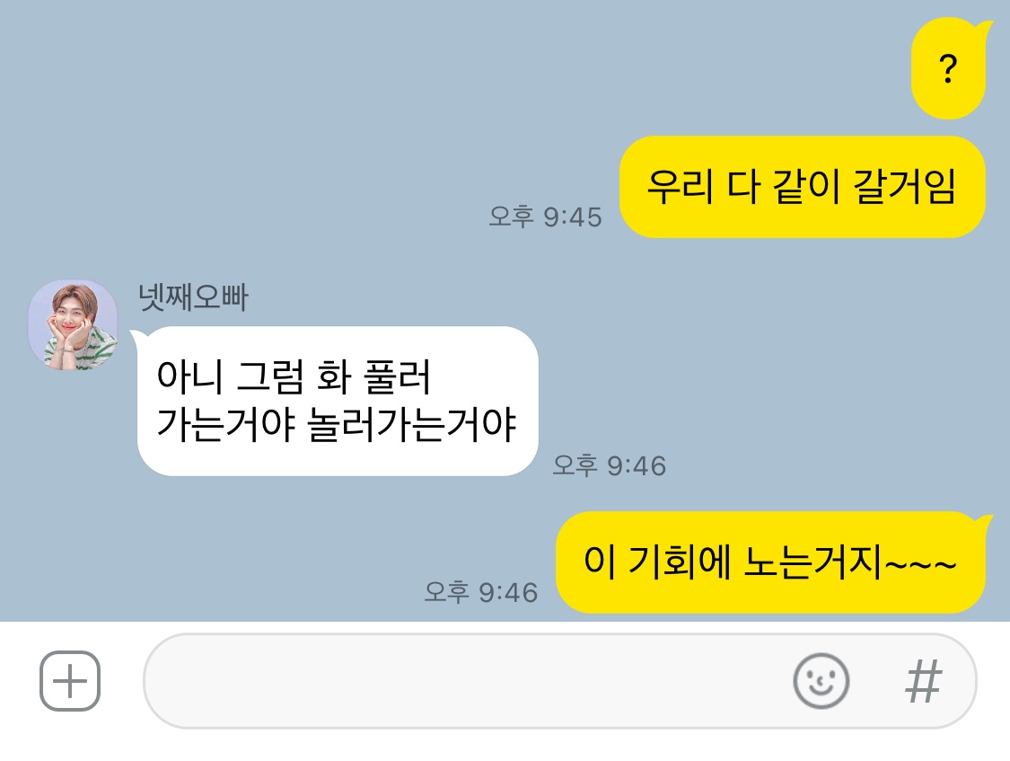Screen dimensions: 1010x761
Task: Open the emoticon smiley picker
Action: pyautogui.click(x=821, y=681)
